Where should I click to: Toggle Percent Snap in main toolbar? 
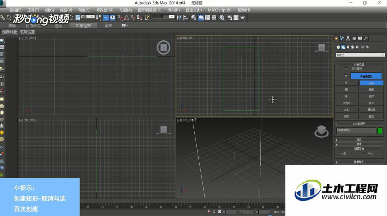tap(133, 17)
